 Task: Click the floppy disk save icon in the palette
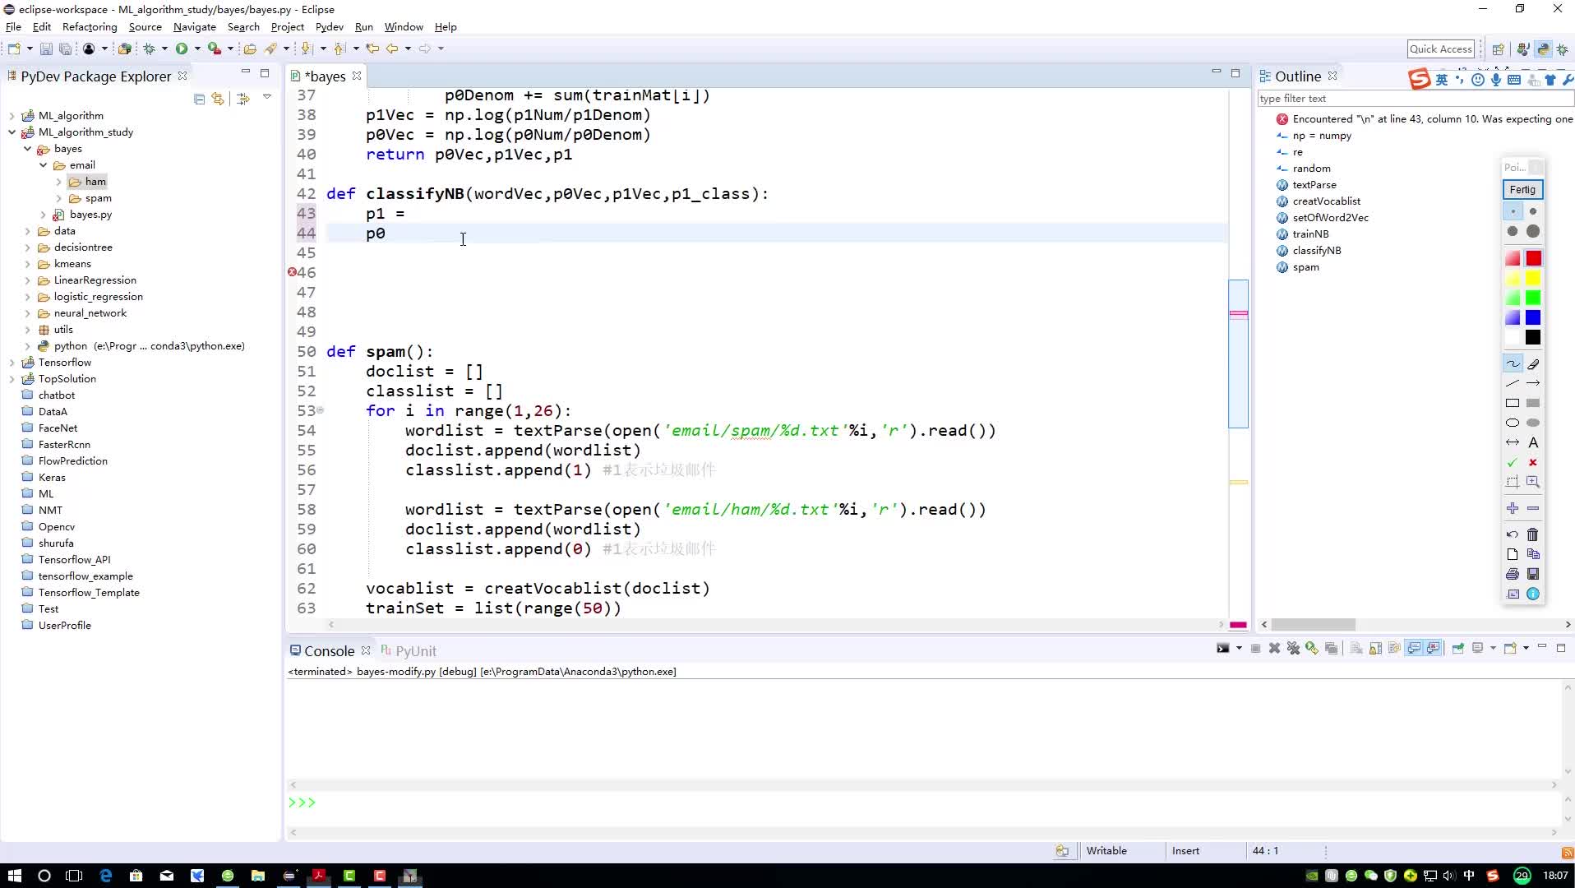point(1533,574)
